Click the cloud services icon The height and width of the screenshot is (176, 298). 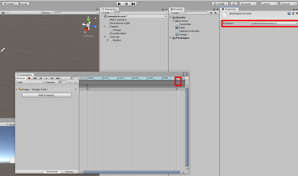234,4
